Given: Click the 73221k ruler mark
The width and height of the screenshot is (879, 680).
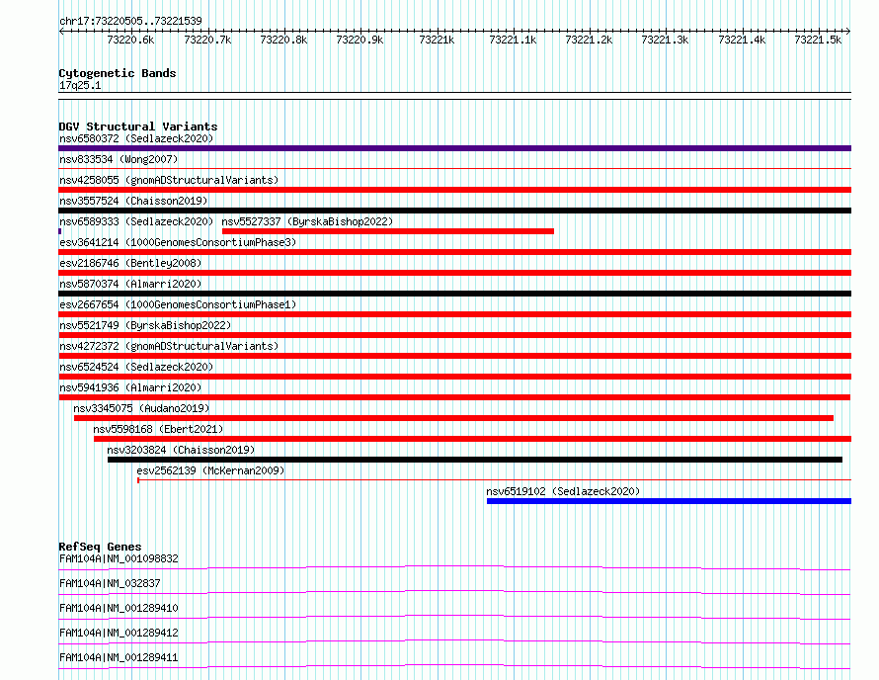Looking at the screenshot, I should pos(437,40).
